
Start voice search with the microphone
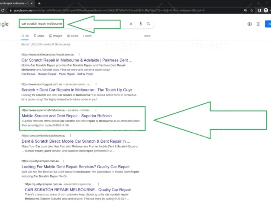point(141,24)
